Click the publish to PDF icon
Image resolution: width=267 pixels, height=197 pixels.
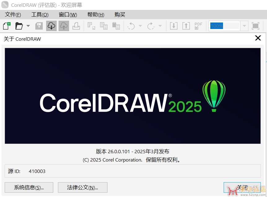click(198, 26)
